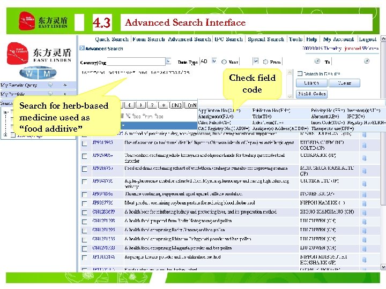Tick checkbox for the Theanine row
The width and height of the screenshot is (386, 289).
(85, 195)
